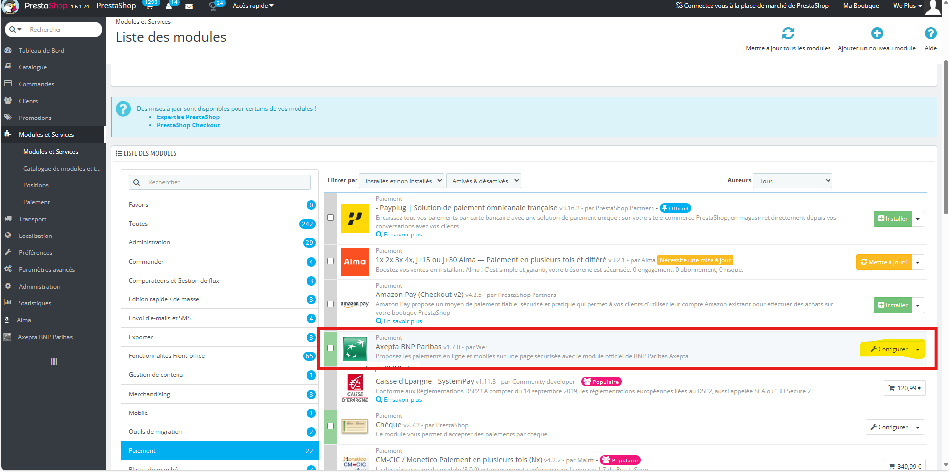The height and width of the screenshot is (472, 949).
Task: Open dropdown arrow next to Chèque Configurer
Action: (918, 427)
